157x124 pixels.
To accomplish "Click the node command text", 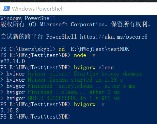I will [x=80, y=55].
